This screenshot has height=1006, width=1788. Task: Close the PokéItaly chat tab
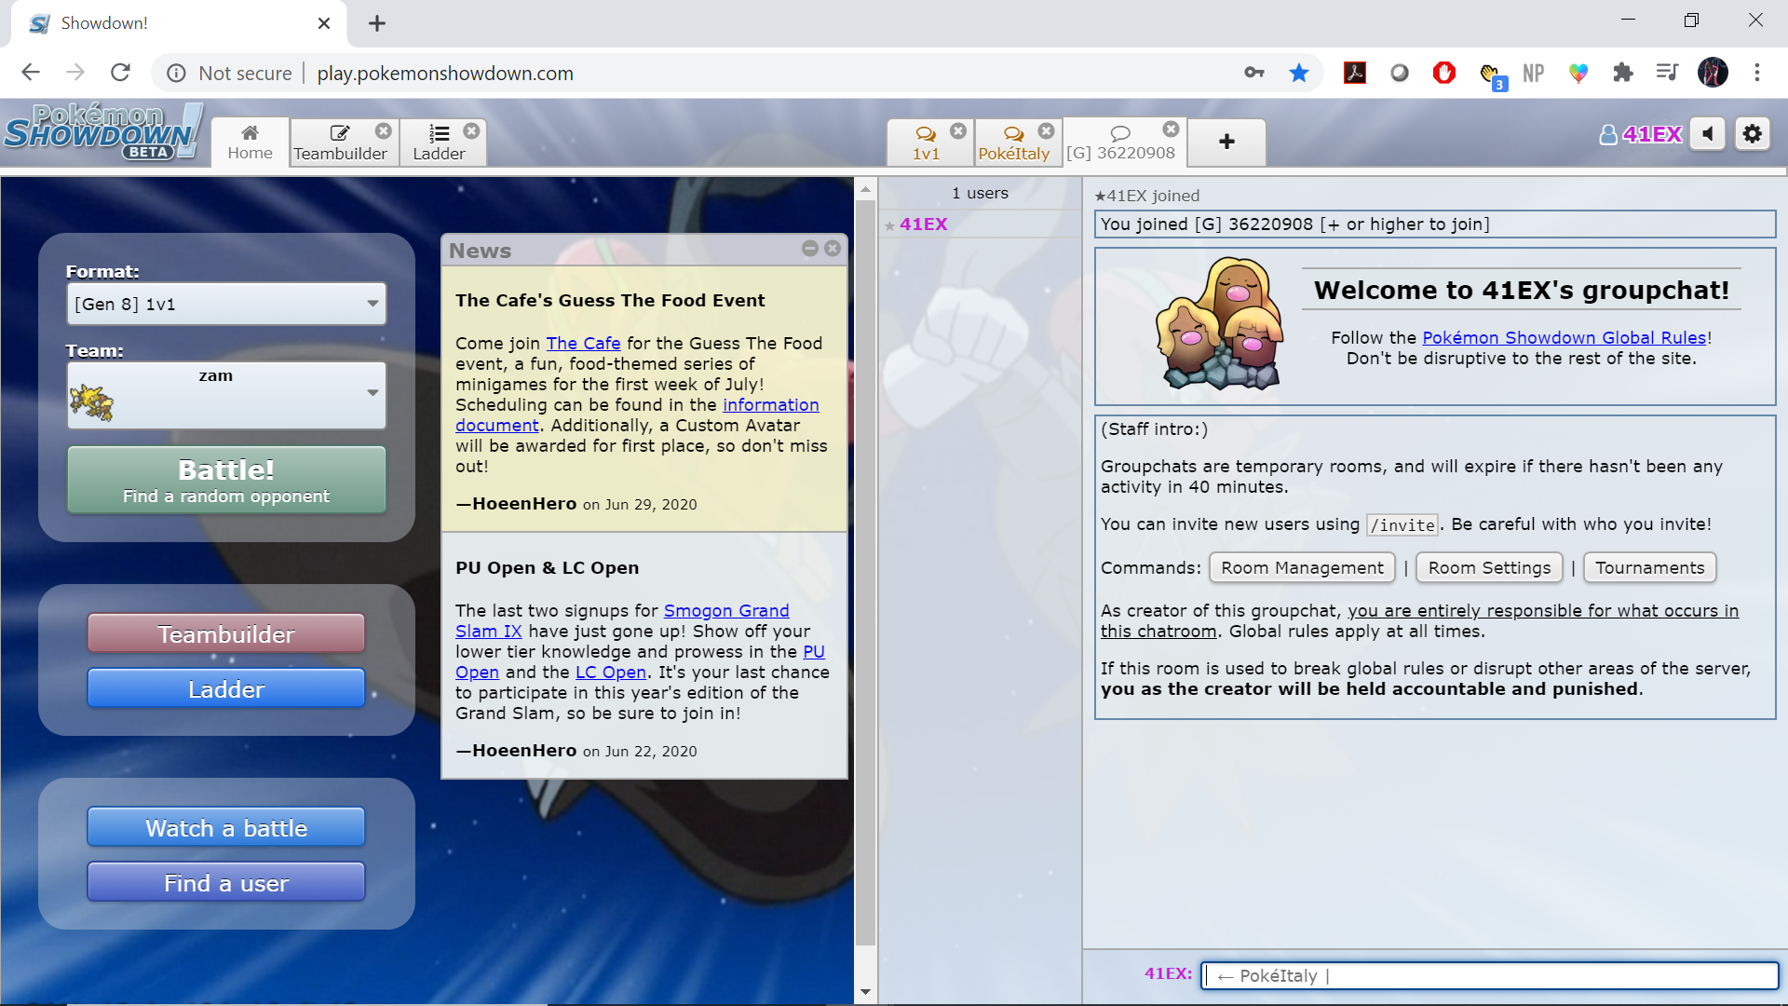1047,130
